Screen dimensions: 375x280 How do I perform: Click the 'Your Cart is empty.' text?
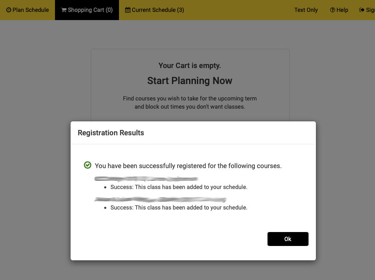(190, 66)
